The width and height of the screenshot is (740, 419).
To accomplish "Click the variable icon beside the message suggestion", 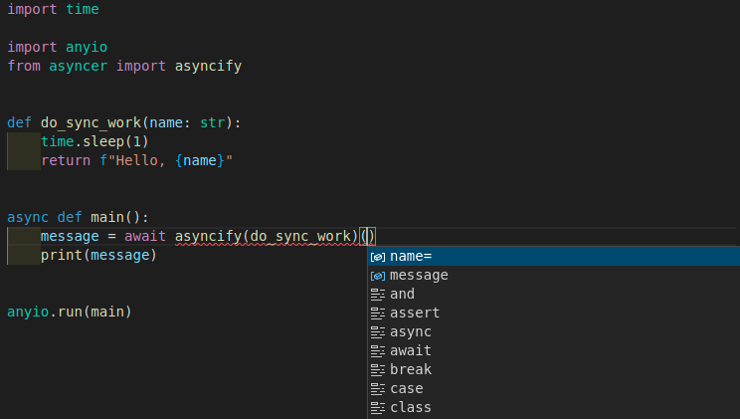I will coord(377,276).
